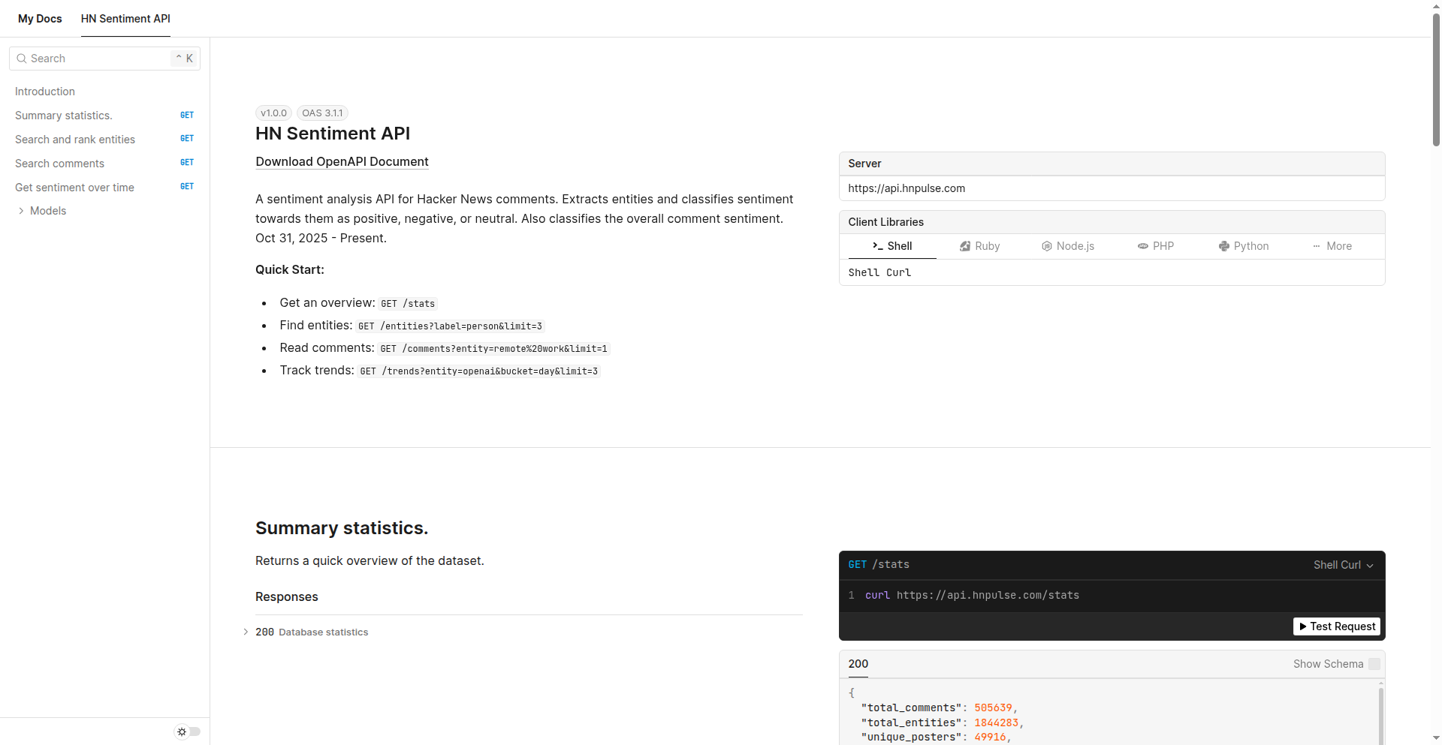The width and height of the screenshot is (1442, 745).
Task: Switch to the My Docs tab
Action: pos(40,19)
